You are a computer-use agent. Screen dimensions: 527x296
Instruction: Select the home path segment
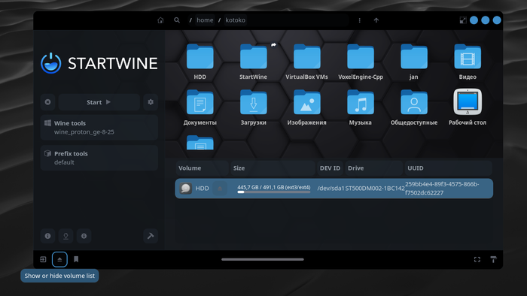click(x=205, y=20)
